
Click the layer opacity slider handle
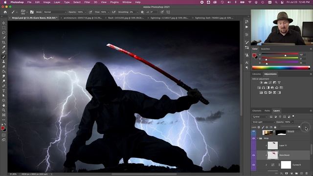point(299,127)
